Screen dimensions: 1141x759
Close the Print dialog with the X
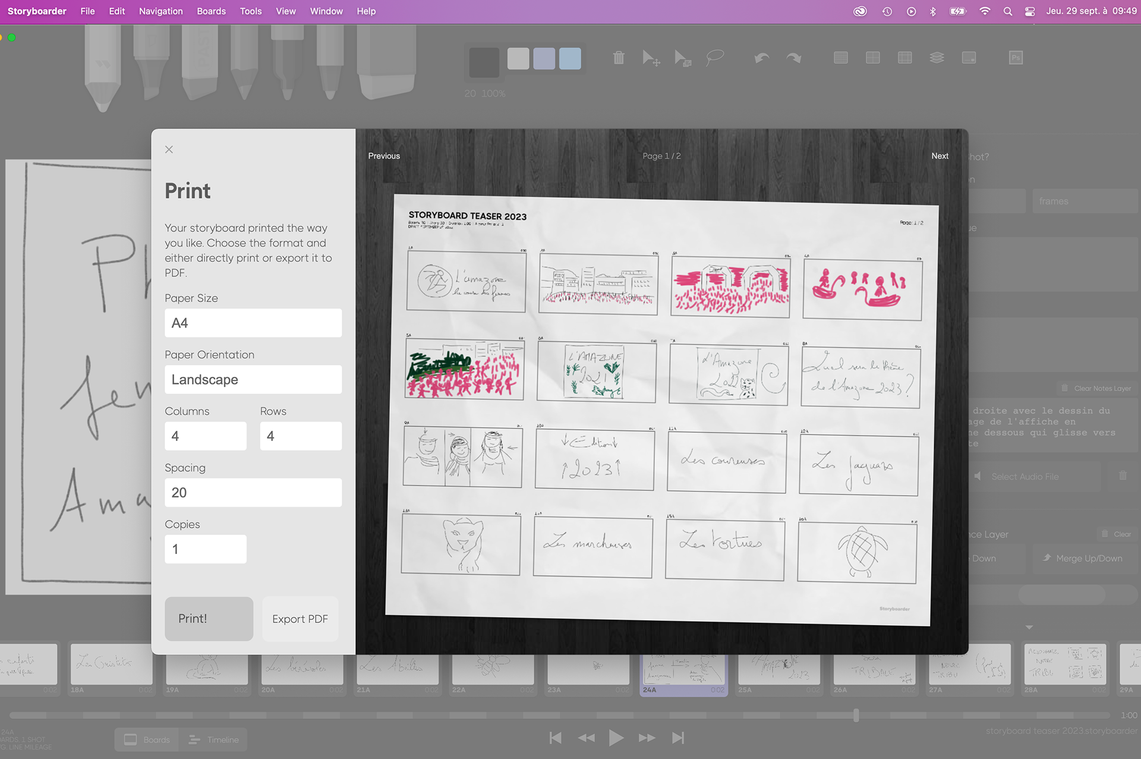click(x=169, y=149)
